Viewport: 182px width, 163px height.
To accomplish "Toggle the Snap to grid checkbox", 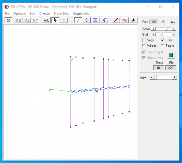I will pos(144,52).
